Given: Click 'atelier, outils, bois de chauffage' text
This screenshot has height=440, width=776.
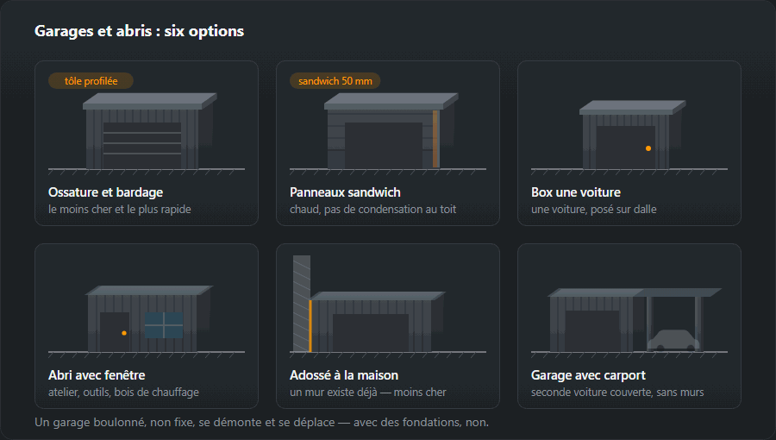Looking at the screenshot, I should coord(123,392).
